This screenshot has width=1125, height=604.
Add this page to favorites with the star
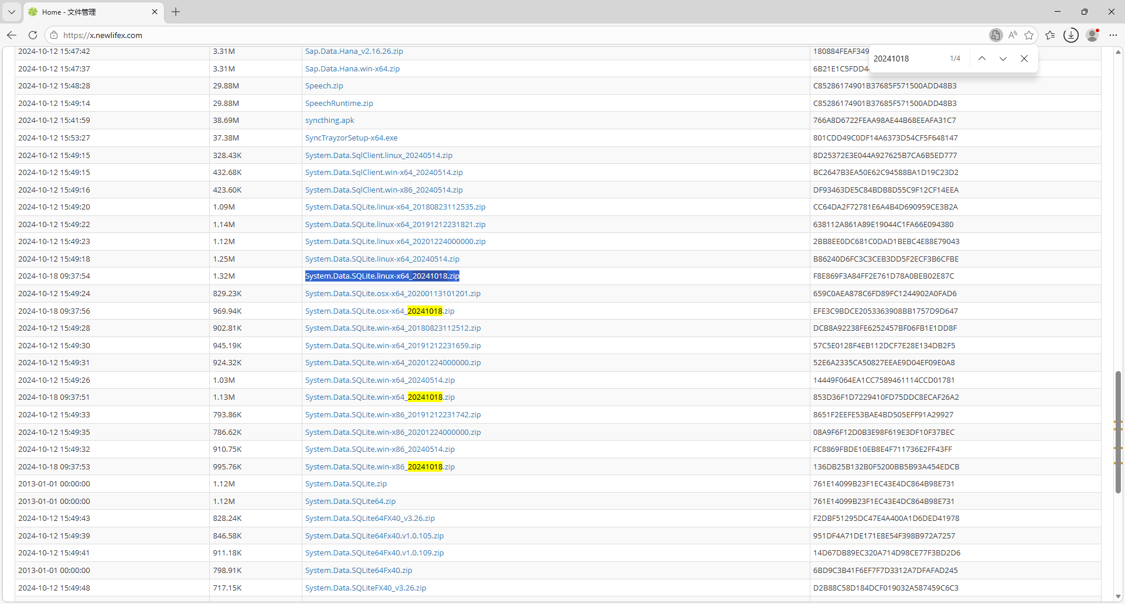pyautogui.click(x=1029, y=35)
